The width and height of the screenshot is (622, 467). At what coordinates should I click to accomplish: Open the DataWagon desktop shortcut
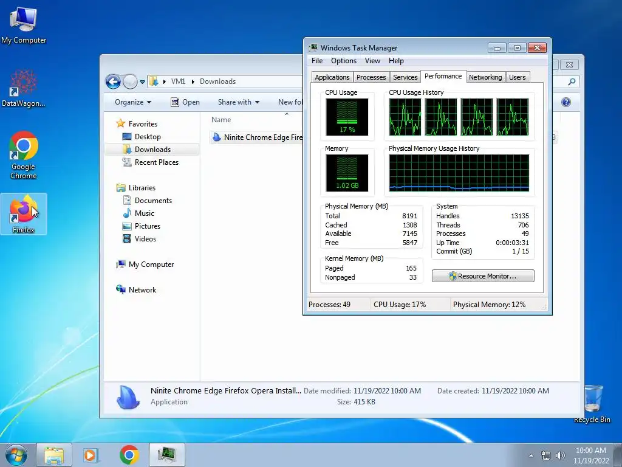[24, 88]
